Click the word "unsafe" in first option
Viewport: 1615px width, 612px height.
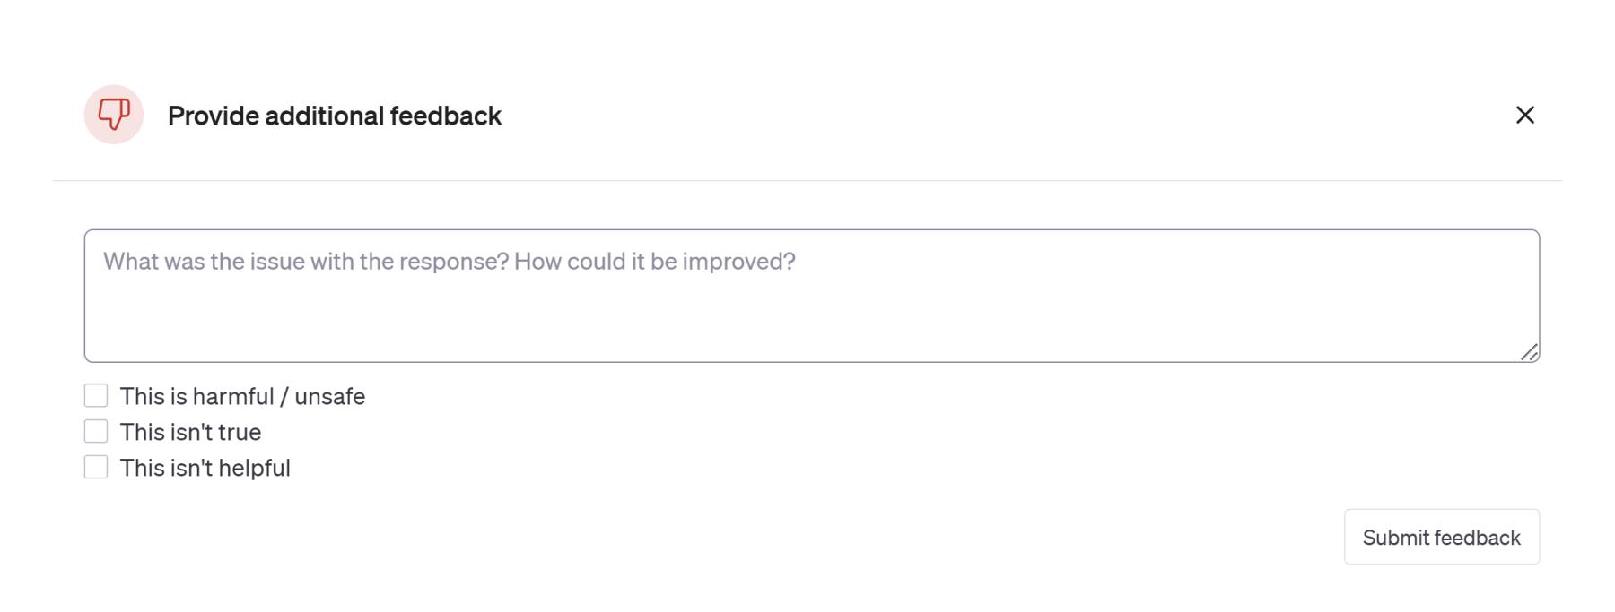[329, 396]
